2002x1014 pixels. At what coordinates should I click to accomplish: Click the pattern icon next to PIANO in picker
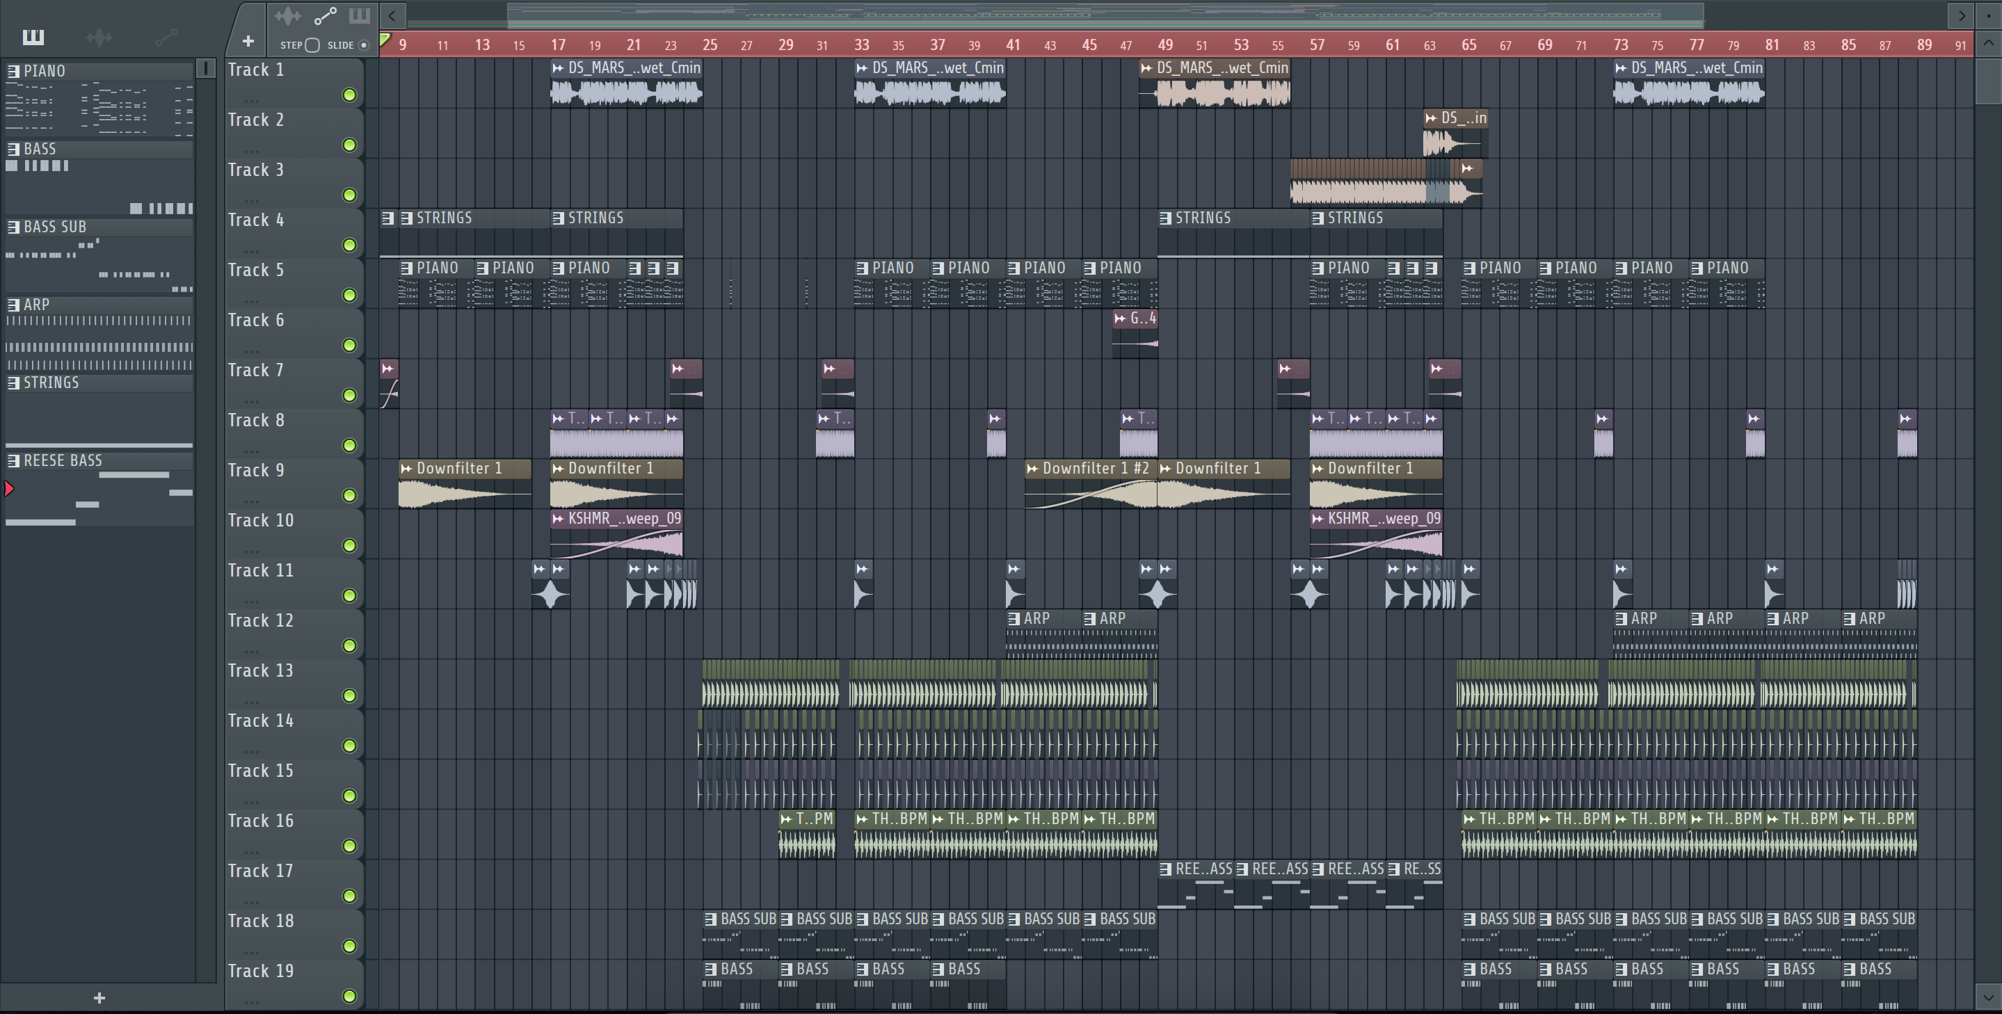click(13, 71)
